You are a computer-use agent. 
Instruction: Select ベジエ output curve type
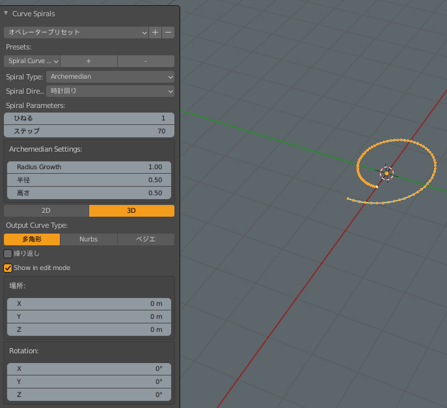pyautogui.click(x=146, y=239)
